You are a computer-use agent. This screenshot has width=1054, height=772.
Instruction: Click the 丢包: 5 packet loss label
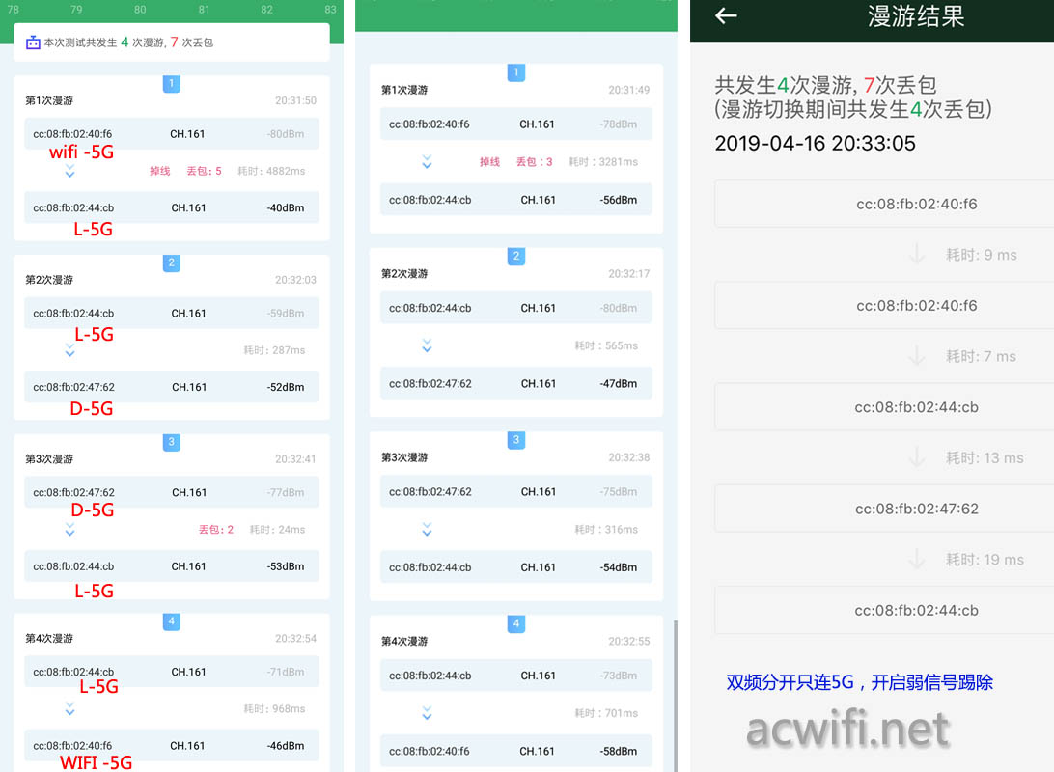[x=204, y=172]
